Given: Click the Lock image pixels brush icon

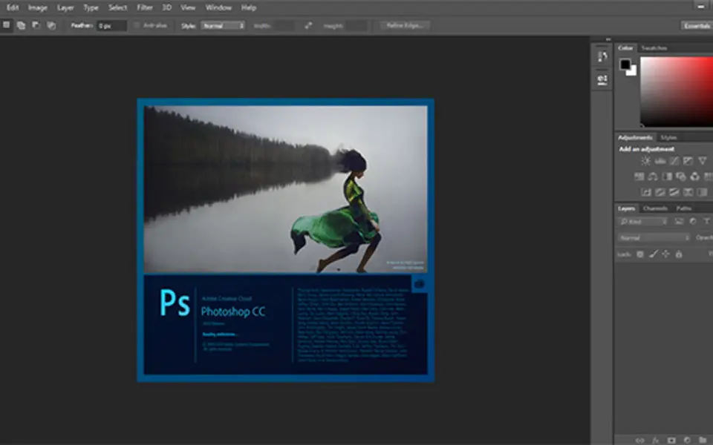Looking at the screenshot, I should point(654,254).
